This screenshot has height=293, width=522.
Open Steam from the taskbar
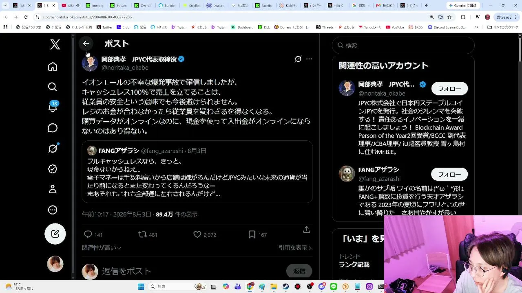pyautogui.click(x=286, y=286)
